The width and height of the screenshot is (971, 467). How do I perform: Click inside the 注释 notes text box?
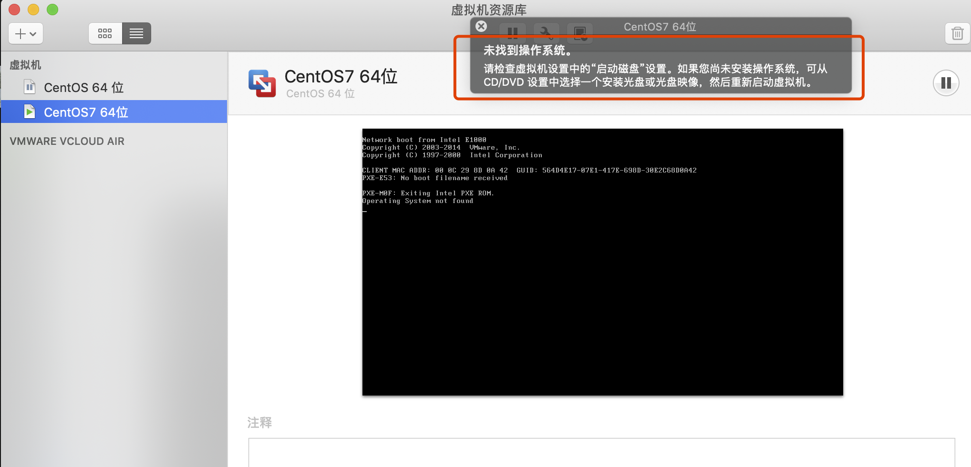click(601, 452)
